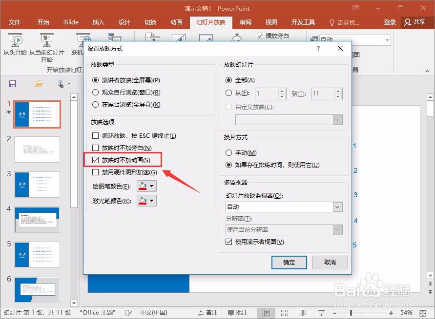Screen dimensions: 435x319
Task: Click the From slide number field
Action: tap(267, 94)
